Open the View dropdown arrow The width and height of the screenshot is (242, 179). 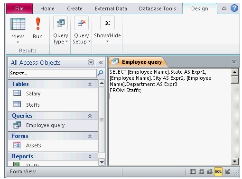(x=18, y=42)
